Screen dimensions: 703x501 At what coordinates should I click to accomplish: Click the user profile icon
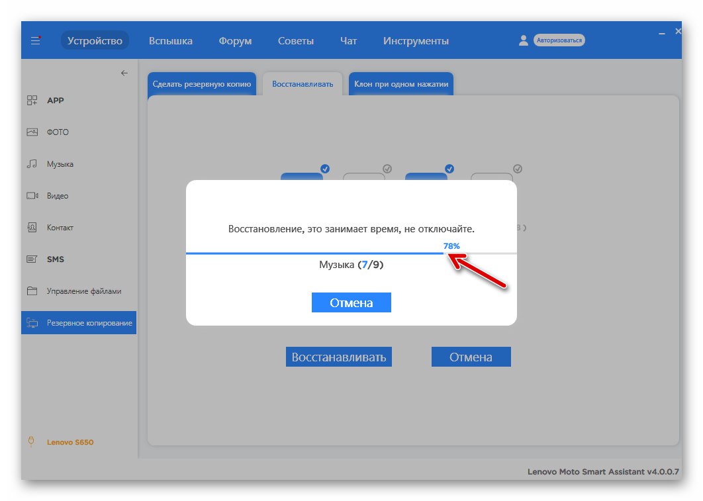point(523,40)
